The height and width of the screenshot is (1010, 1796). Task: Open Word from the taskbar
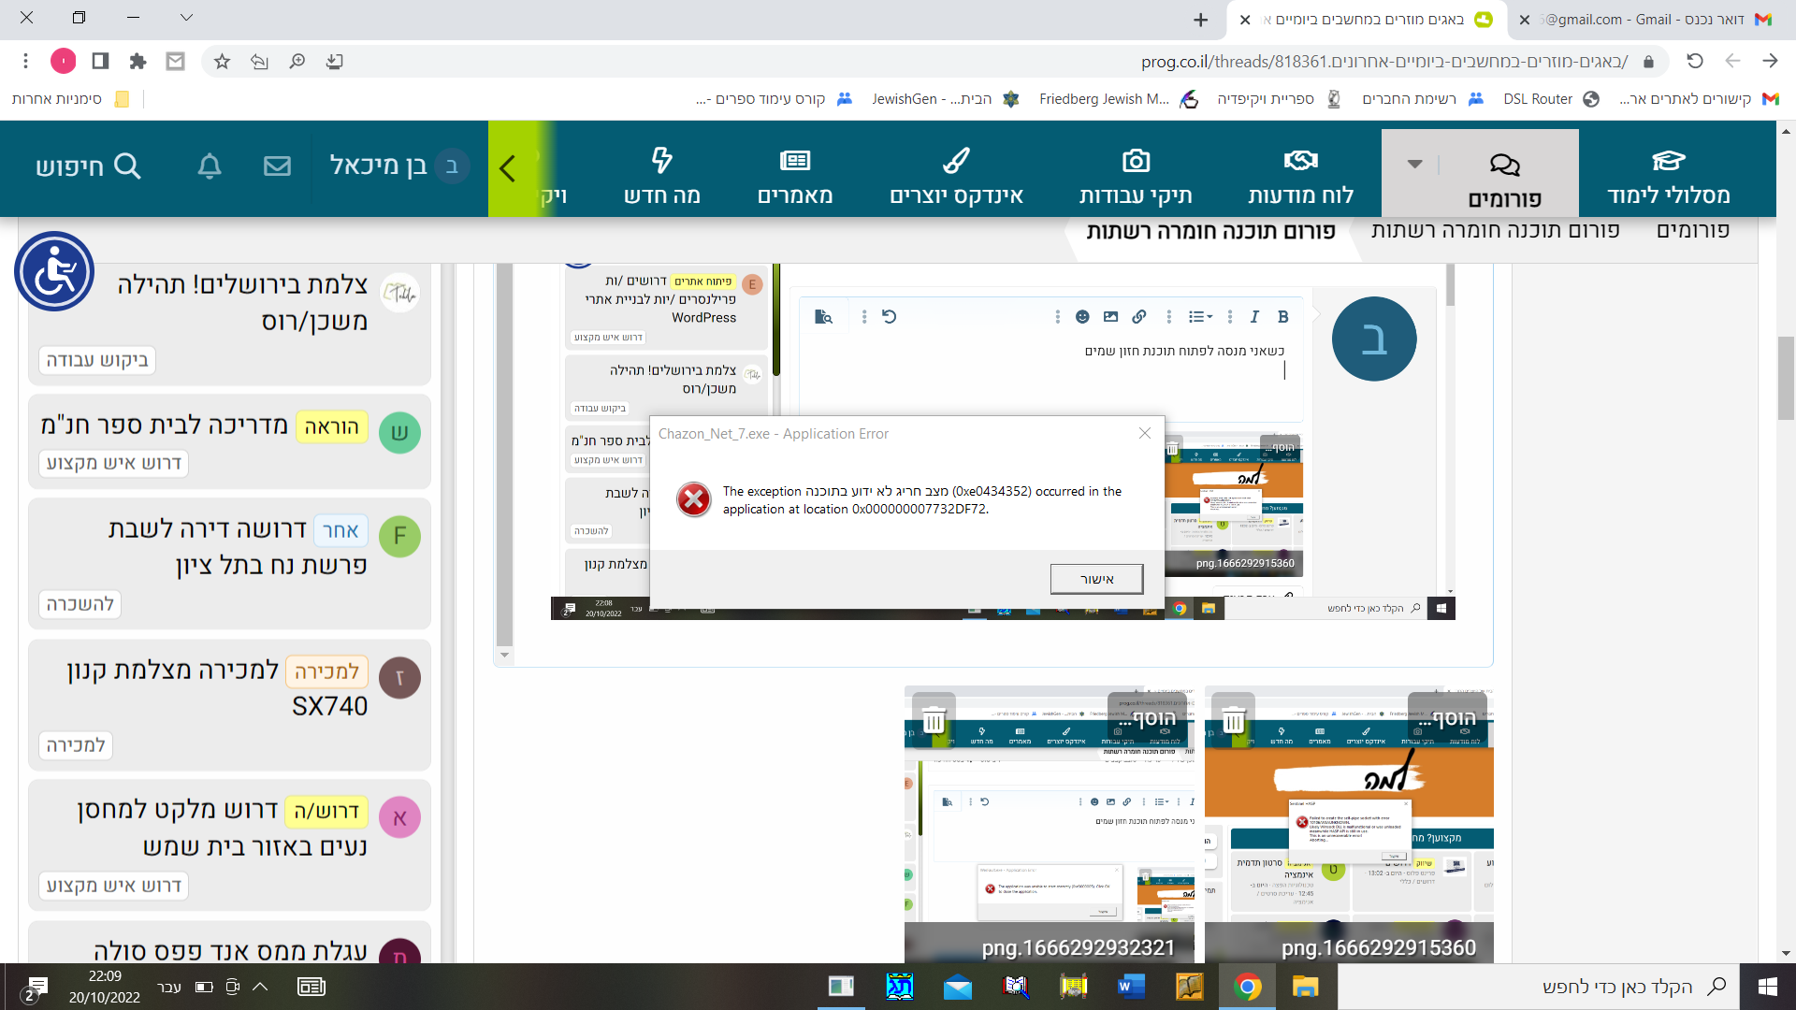coord(1131,987)
